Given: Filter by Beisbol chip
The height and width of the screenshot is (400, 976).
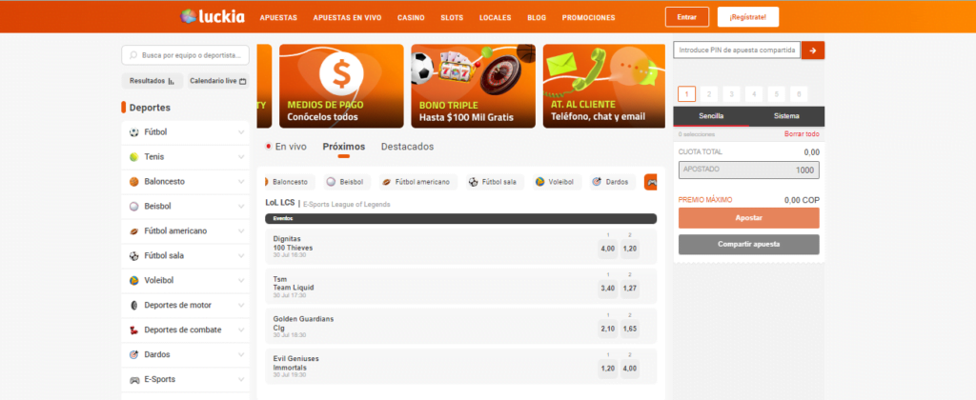Looking at the screenshot, I should (347, 182).
